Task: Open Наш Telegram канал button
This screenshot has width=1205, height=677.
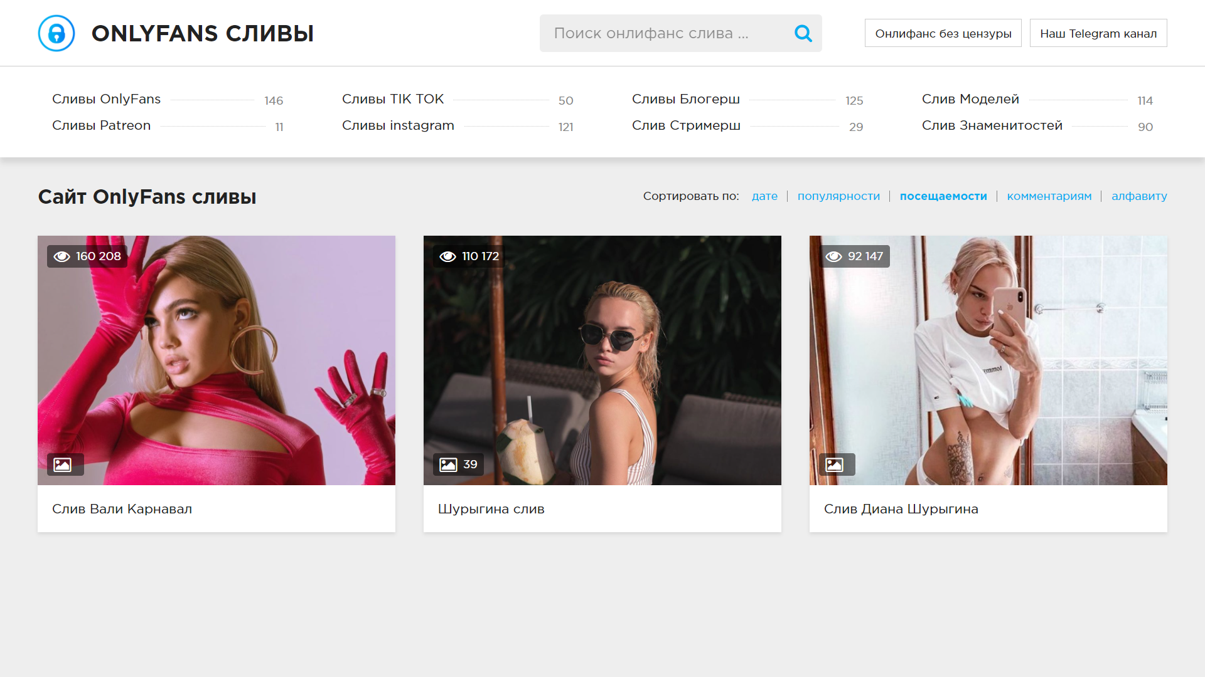Action: (x=1098, y=33)
